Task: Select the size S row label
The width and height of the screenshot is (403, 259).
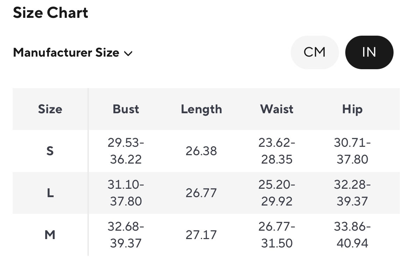Action: tap(50, 151)
